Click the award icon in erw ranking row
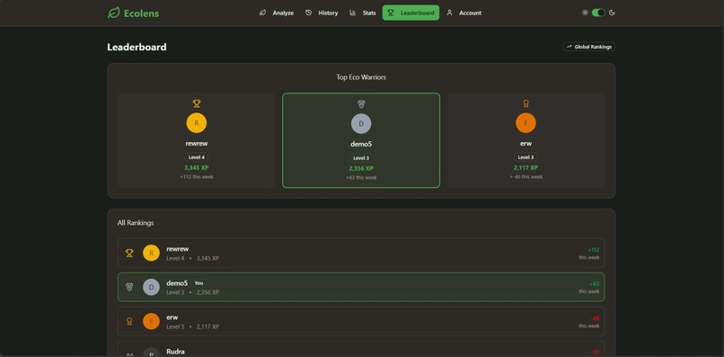This screenshot has width=724, height=357. [129, 321]
